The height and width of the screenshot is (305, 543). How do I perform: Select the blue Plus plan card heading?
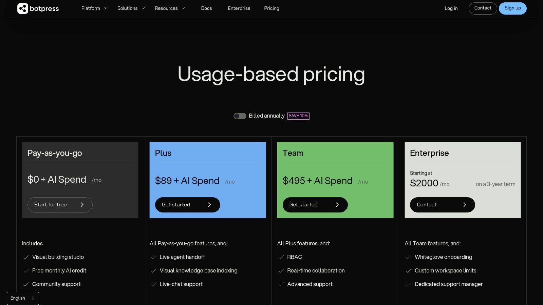(x=163, y=153)
